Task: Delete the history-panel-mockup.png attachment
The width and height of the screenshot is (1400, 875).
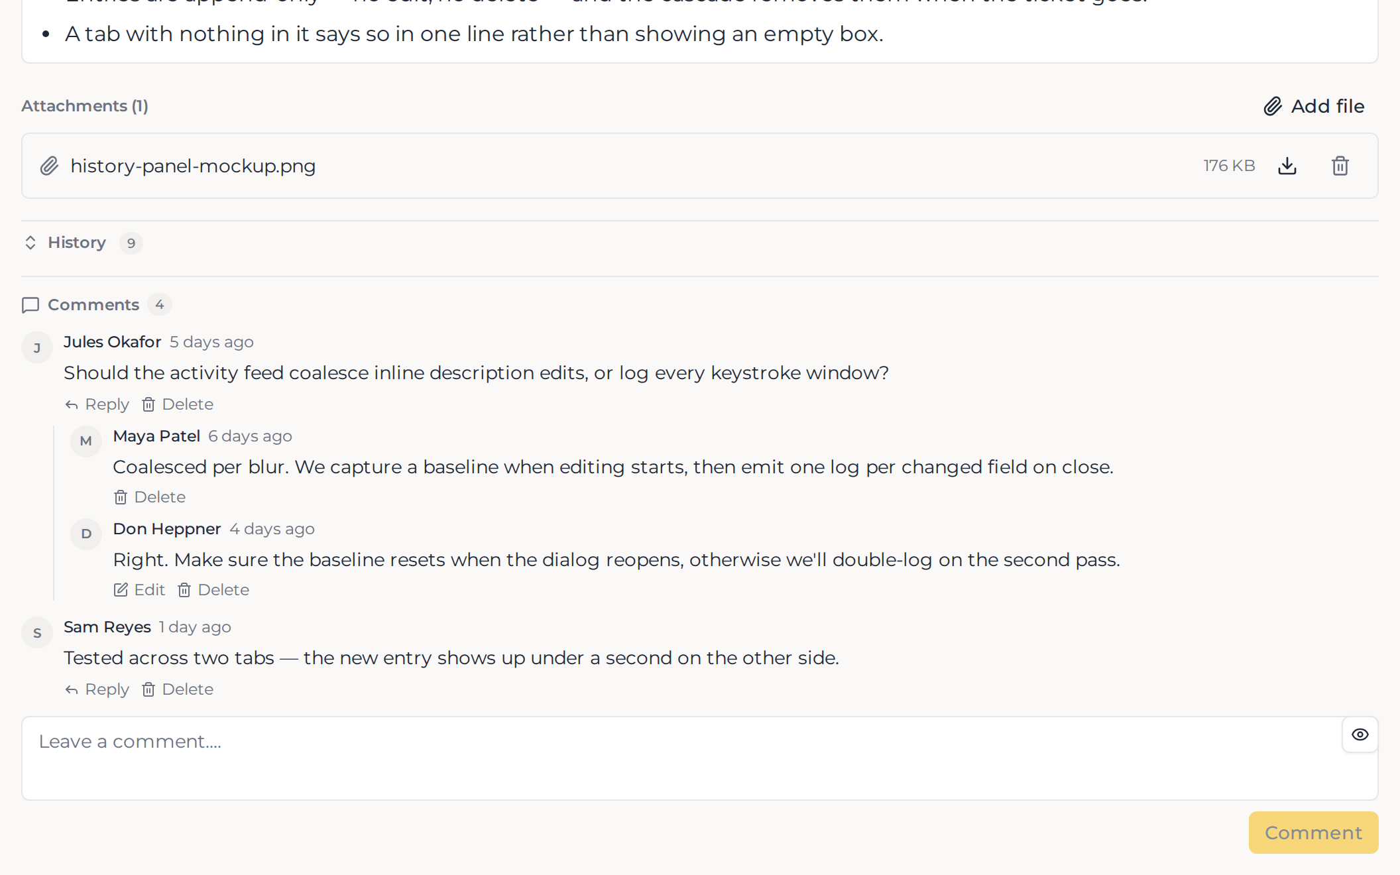Action: click(x=1340, y=166)
